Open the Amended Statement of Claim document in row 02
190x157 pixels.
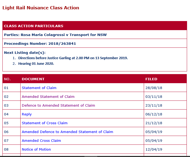[48, 96]
